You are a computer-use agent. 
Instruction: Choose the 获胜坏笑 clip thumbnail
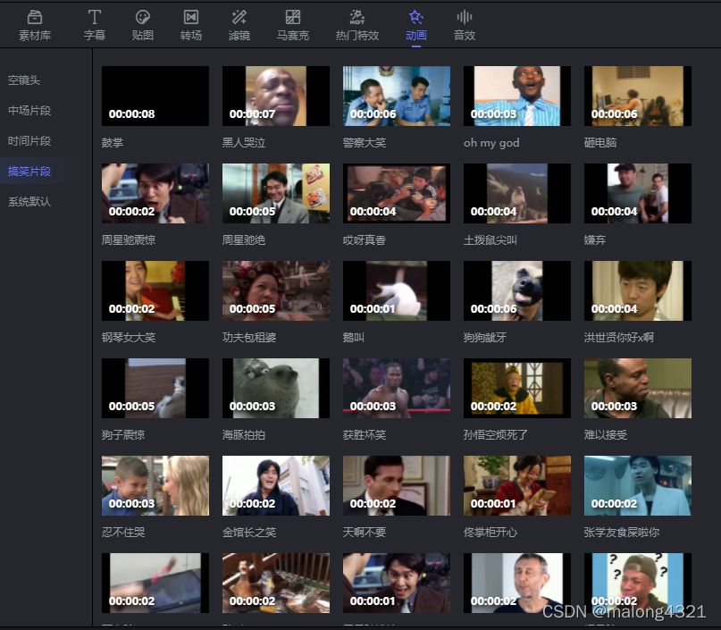tap(397, 389)
